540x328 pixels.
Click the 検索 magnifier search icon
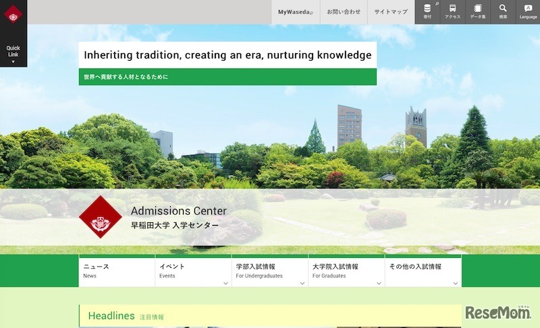click(503, 11)
